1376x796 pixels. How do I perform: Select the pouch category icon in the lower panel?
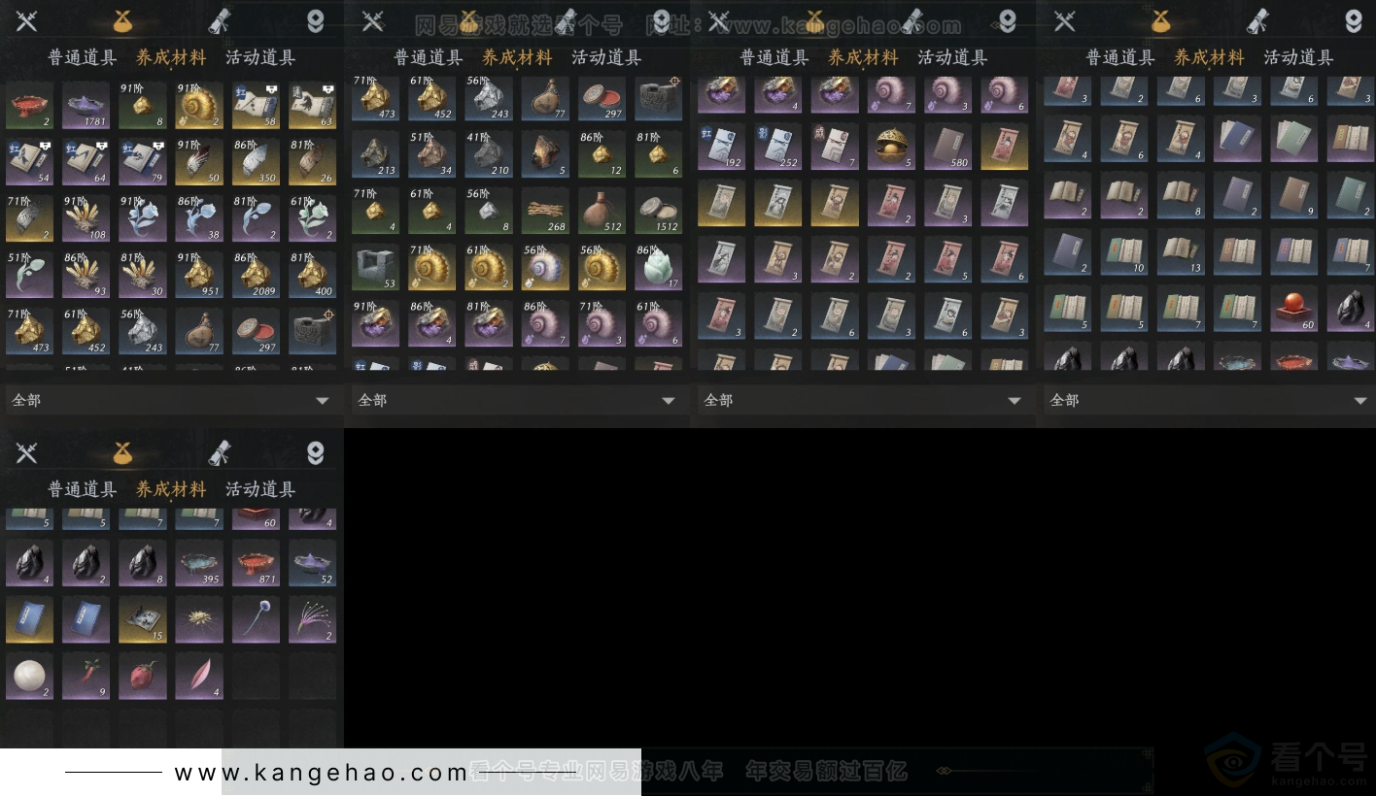pos(122,452)
